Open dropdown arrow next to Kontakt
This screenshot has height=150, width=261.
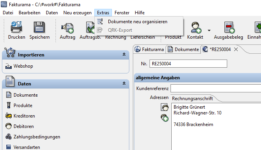(209, 31)
